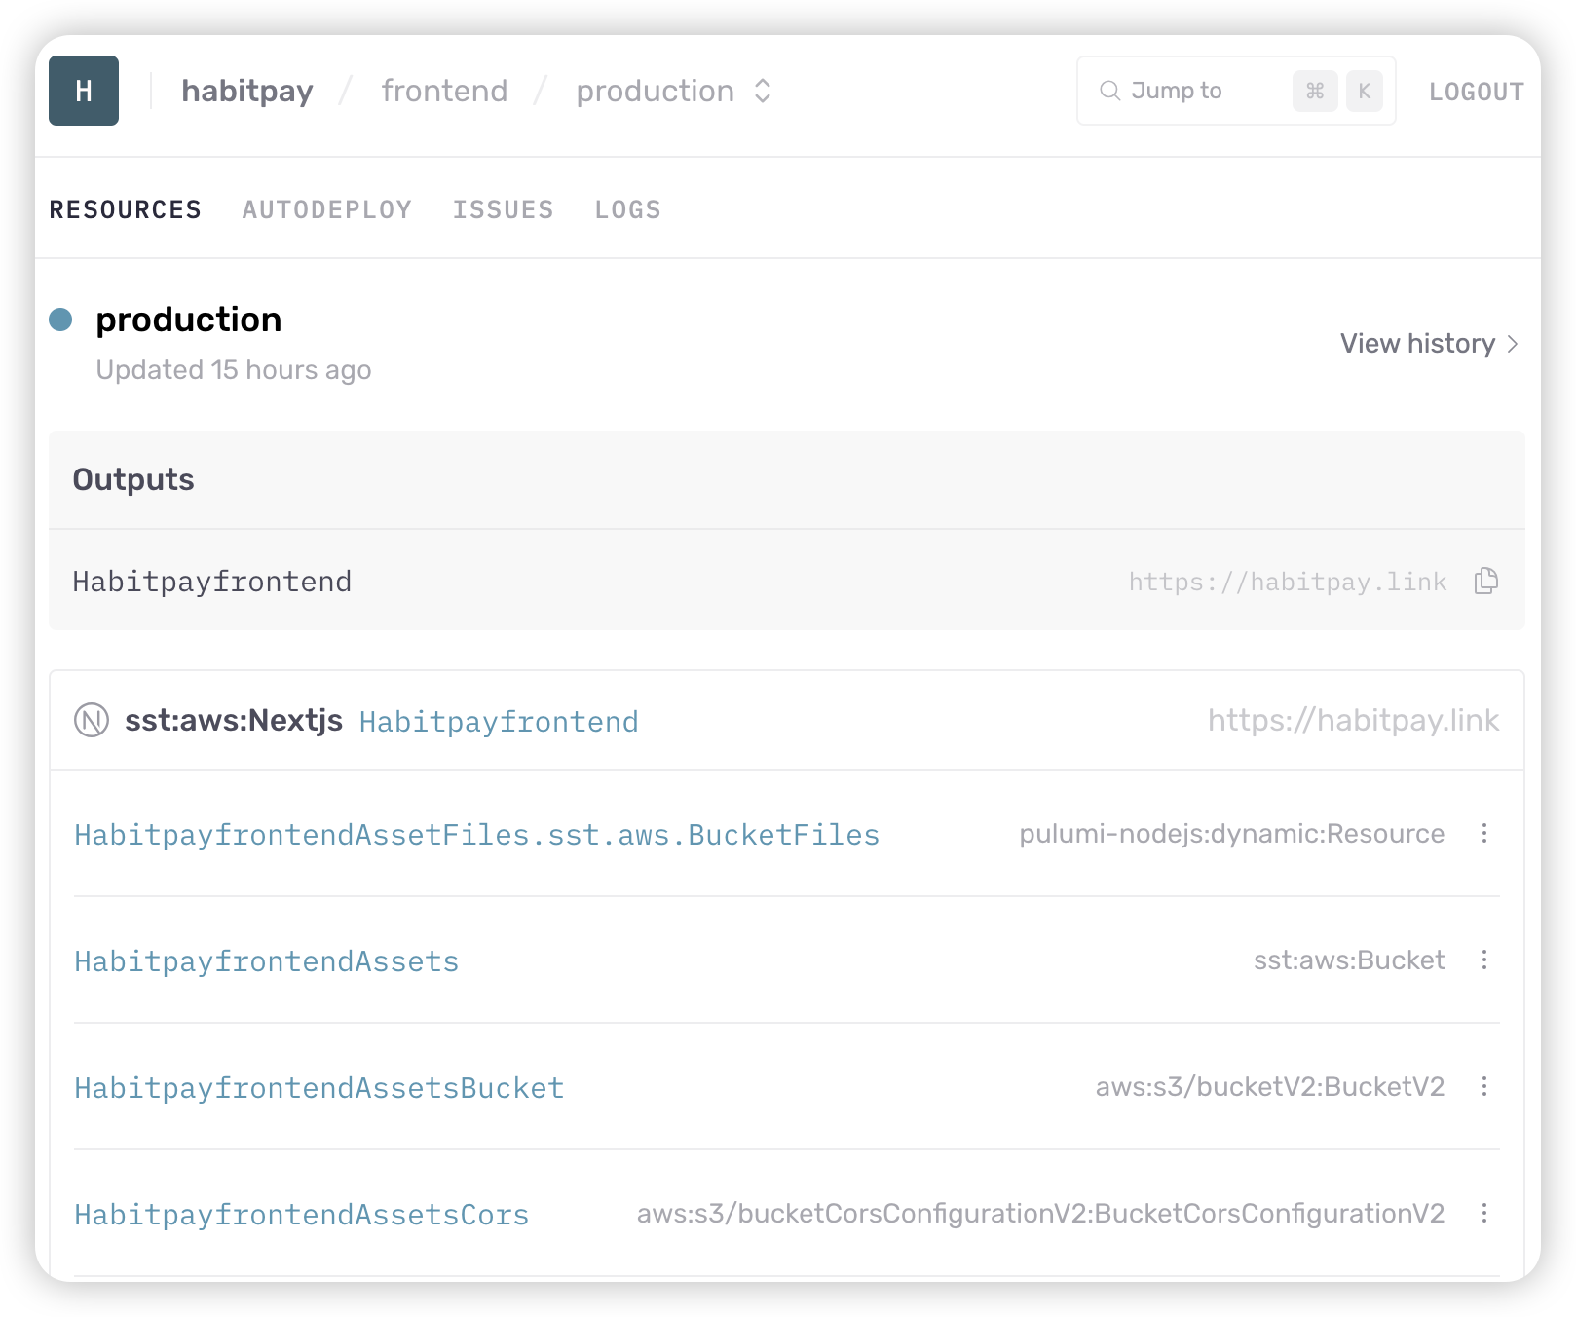This screenshot has width=1576, height=1317.
Task: Go to habitpay workspace breadcrumb
Action: 247,91
